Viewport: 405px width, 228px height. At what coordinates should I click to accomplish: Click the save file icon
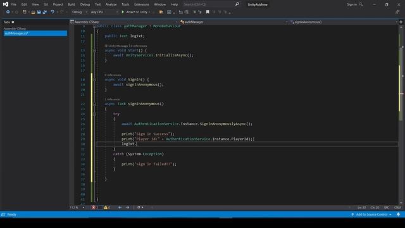click(39, 12)
